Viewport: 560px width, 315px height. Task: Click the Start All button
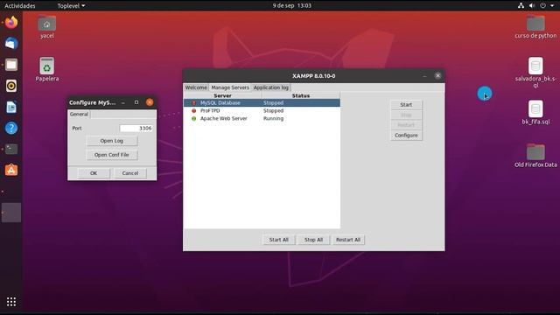point(278,240)
